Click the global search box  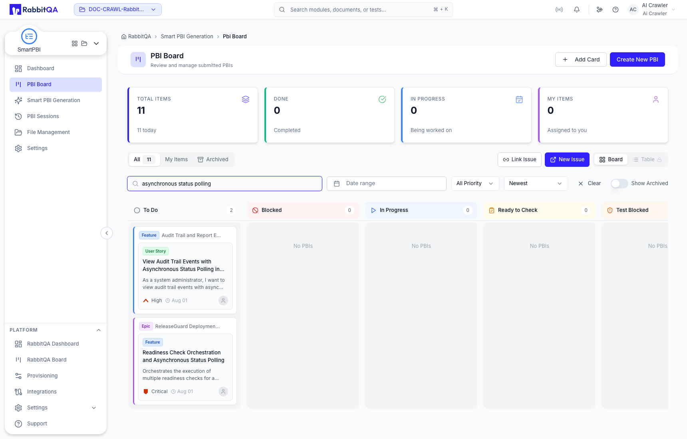[x=363, y=10]
